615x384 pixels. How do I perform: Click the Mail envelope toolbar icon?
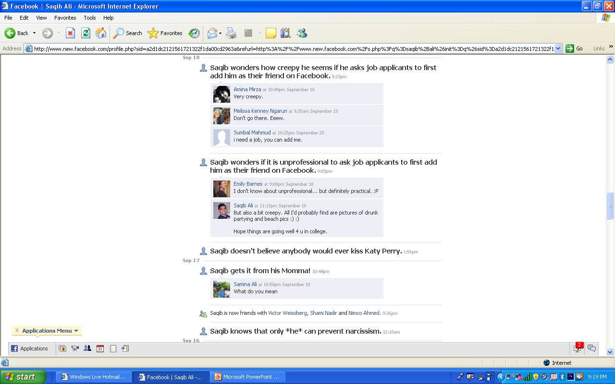pos(212,33)
